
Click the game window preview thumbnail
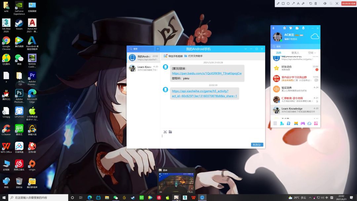pyautogui.click(x=176, y=182)
